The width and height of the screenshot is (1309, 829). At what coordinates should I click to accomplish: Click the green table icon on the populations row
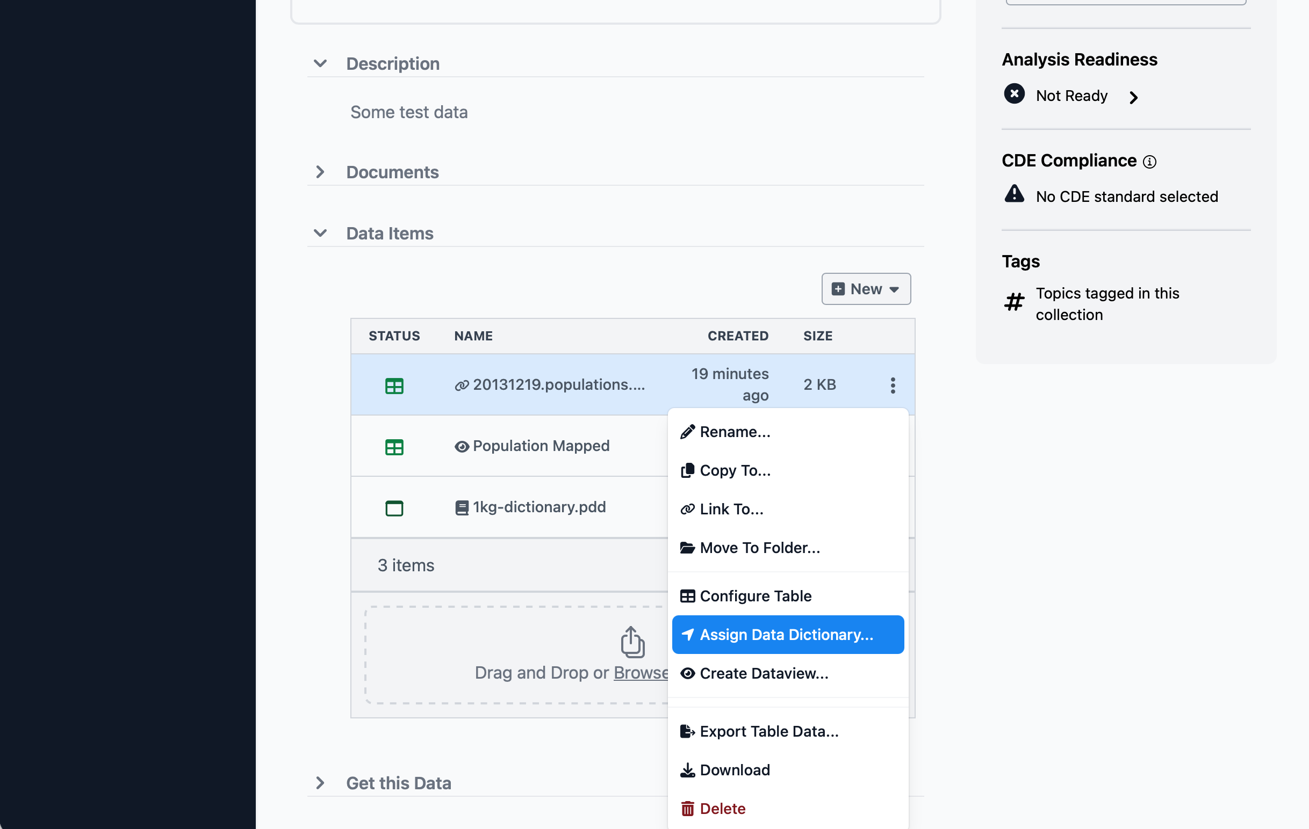coord(394,385)
